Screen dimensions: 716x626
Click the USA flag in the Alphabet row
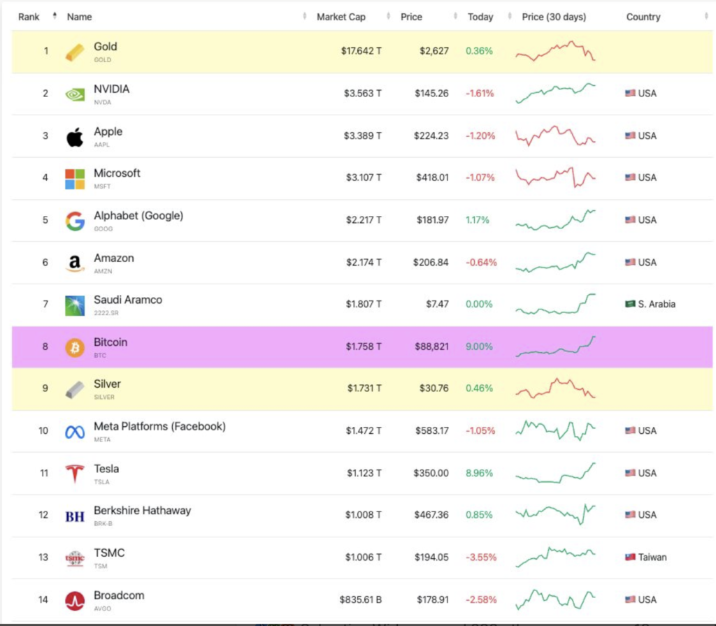(630, 220)
